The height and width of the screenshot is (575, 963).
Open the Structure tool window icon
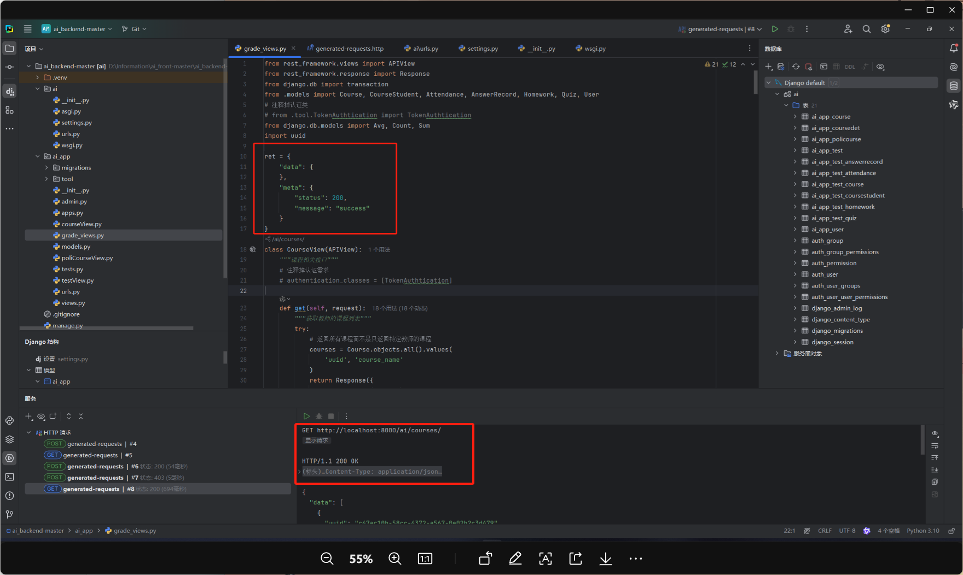[x=9, y=110]
